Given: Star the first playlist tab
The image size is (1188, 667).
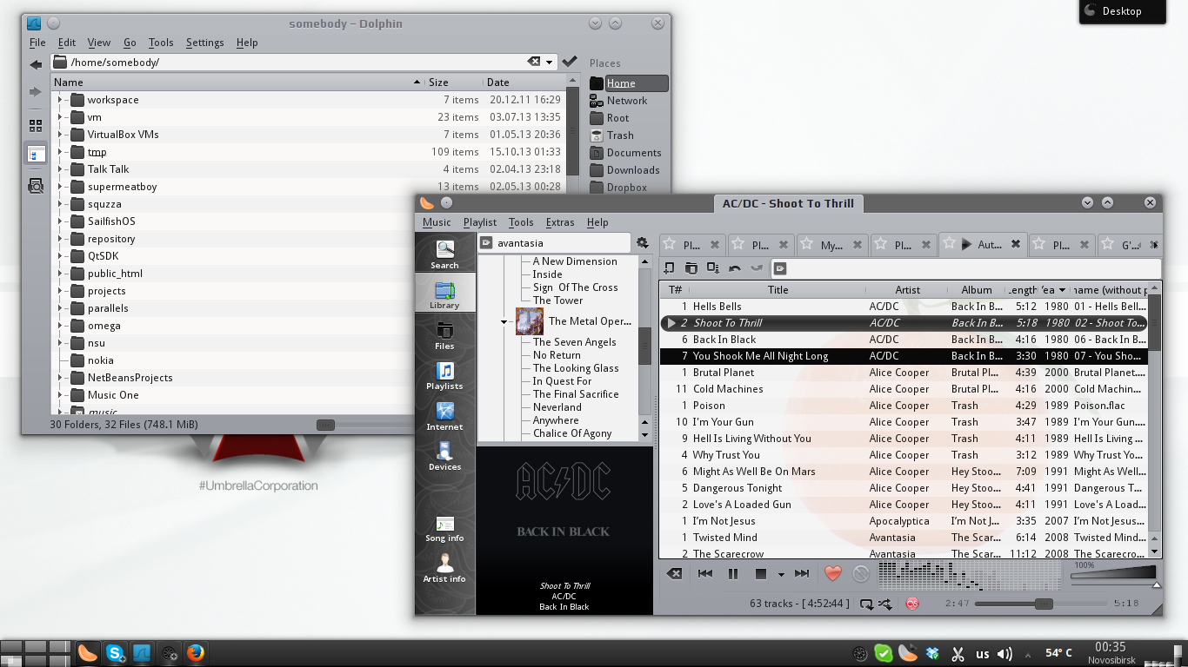Looking at the screenshot, I should 669,245.
